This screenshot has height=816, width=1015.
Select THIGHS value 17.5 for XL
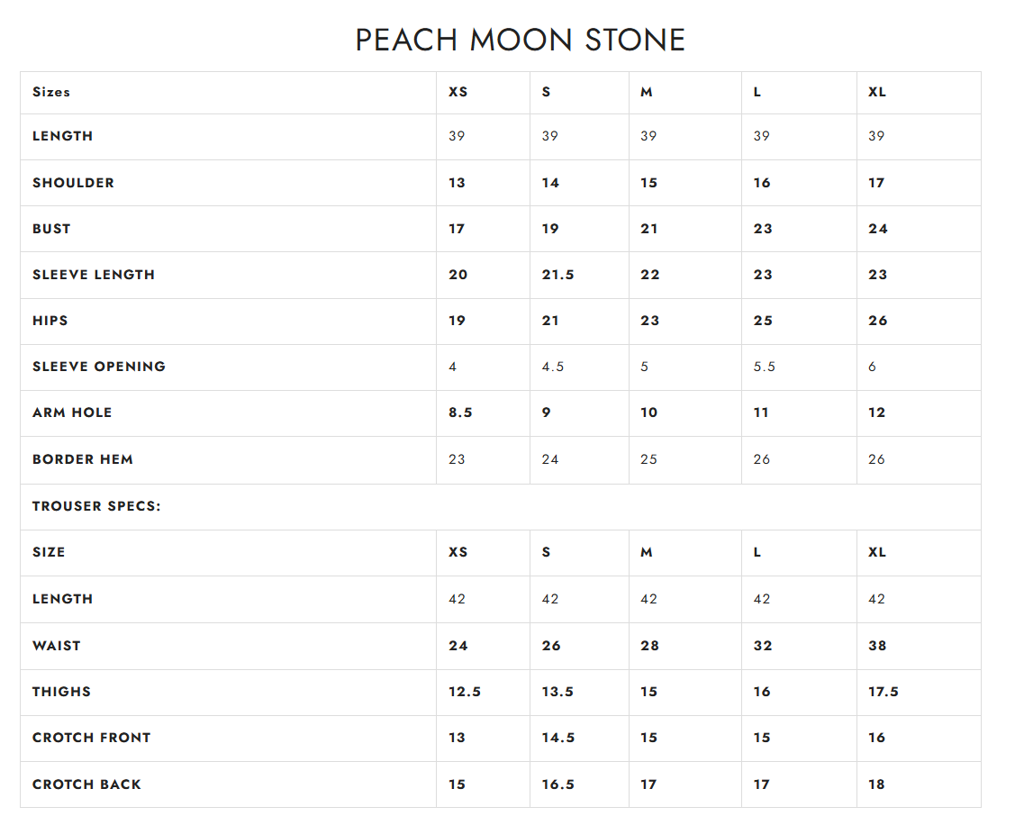pyautogui.click(x=883, y=691)
